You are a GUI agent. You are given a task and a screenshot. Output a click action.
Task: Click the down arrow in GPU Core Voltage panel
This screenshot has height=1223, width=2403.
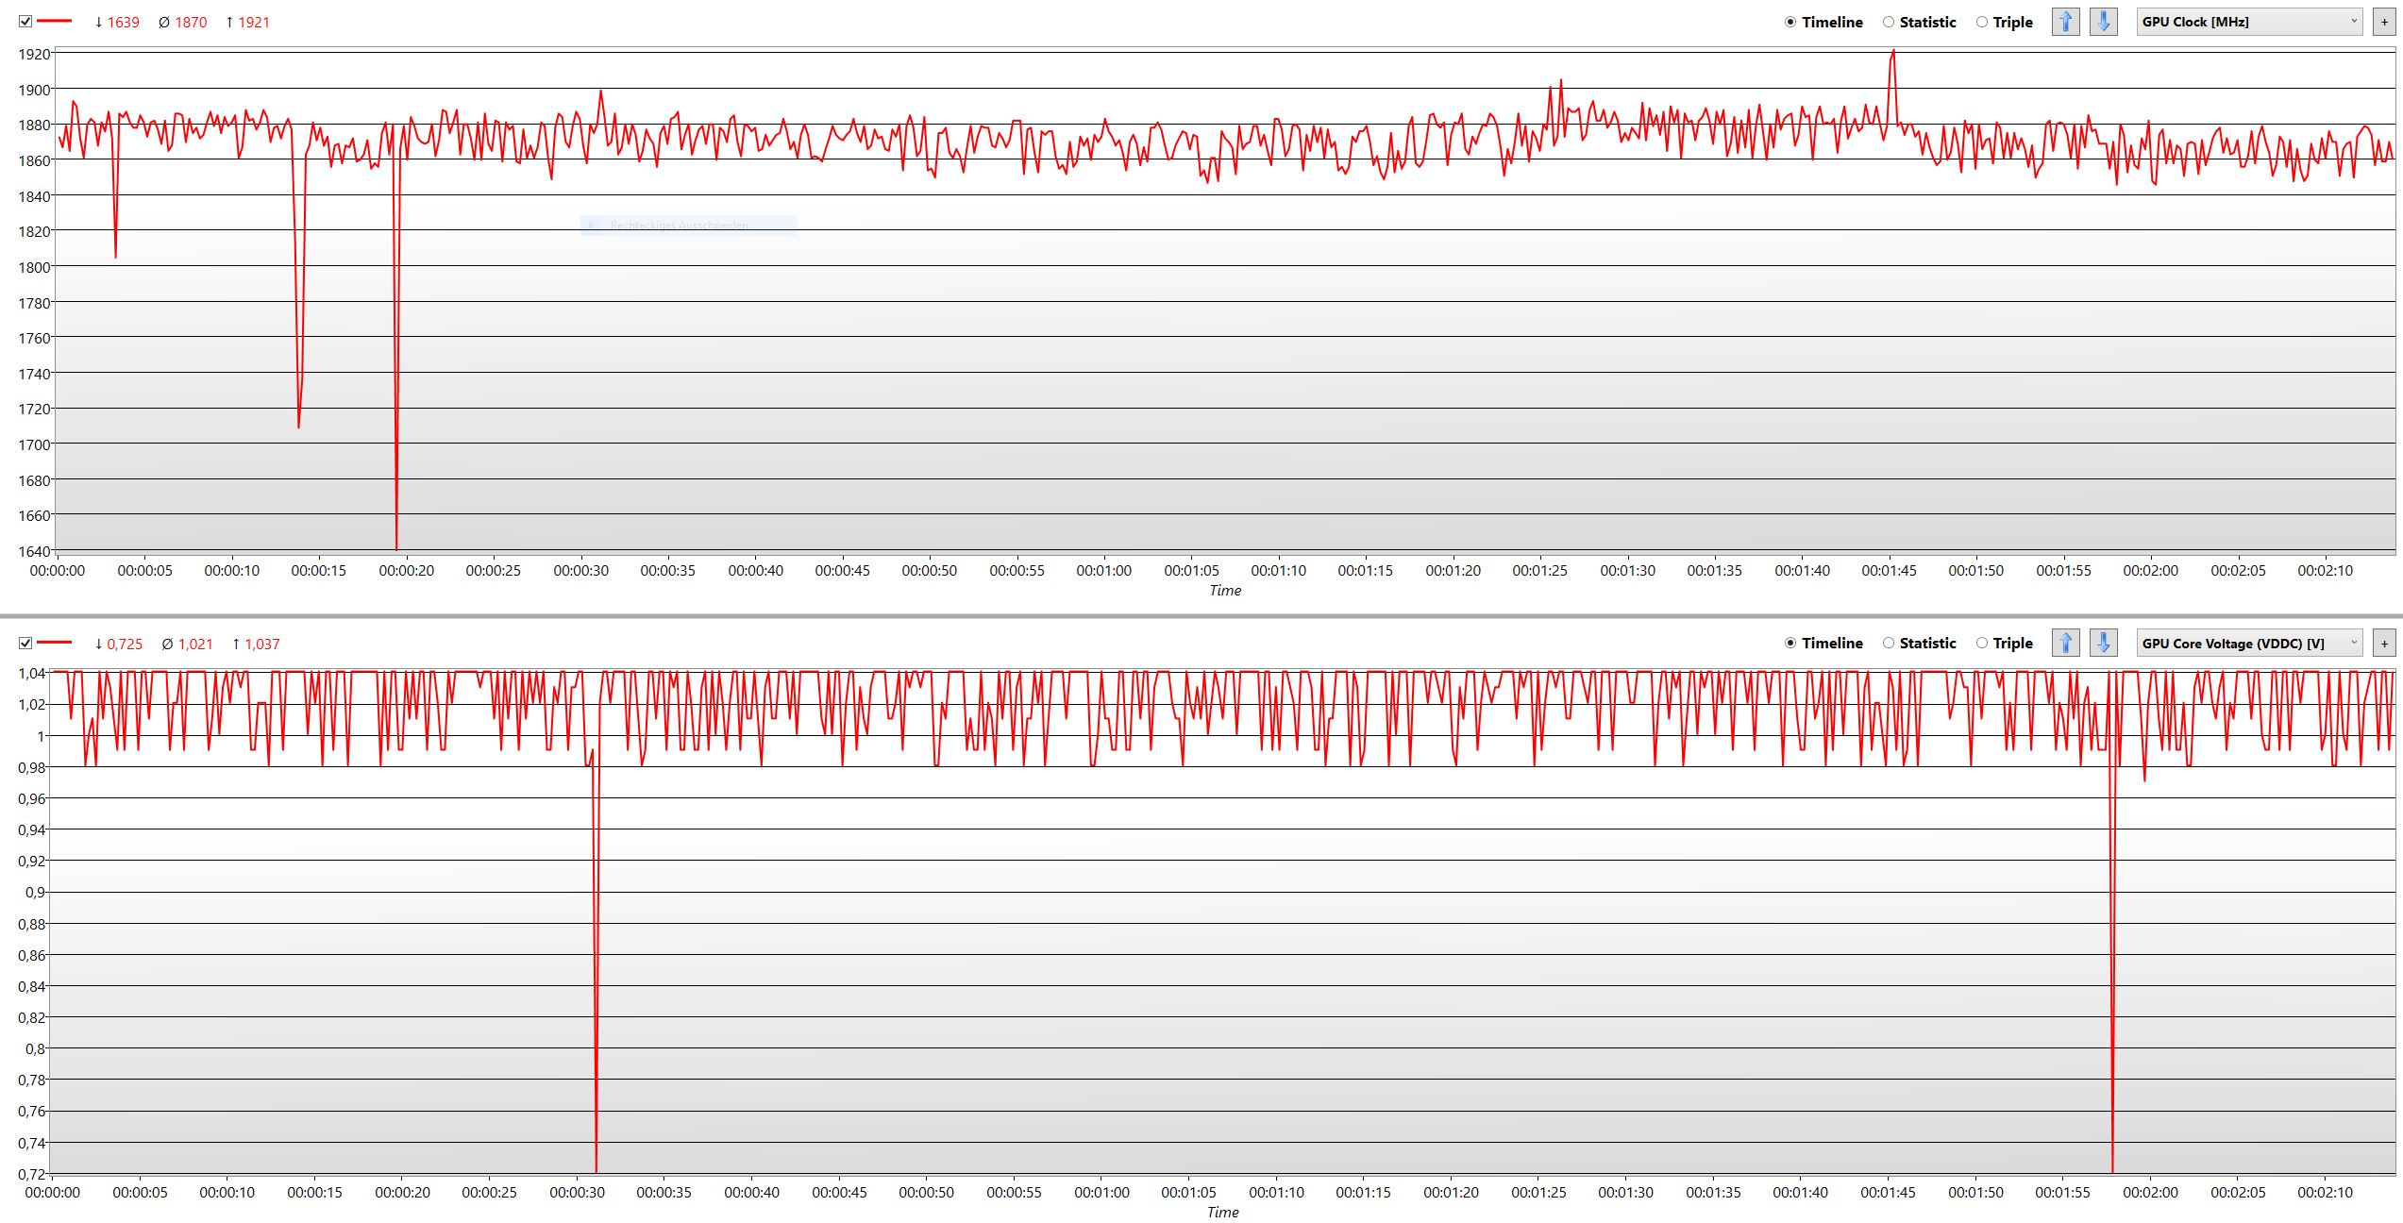tap(2103, 644)
